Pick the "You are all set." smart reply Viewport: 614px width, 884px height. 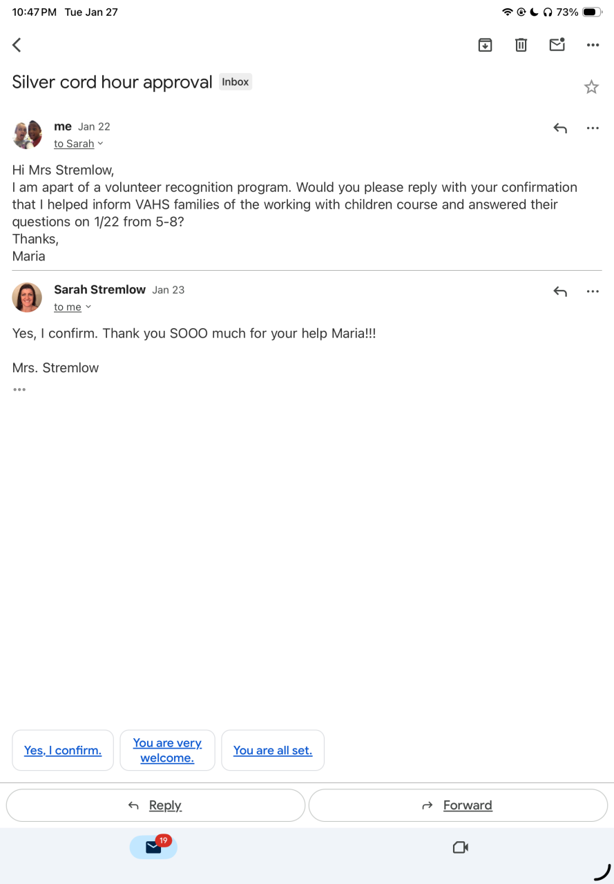click(273, 751)
